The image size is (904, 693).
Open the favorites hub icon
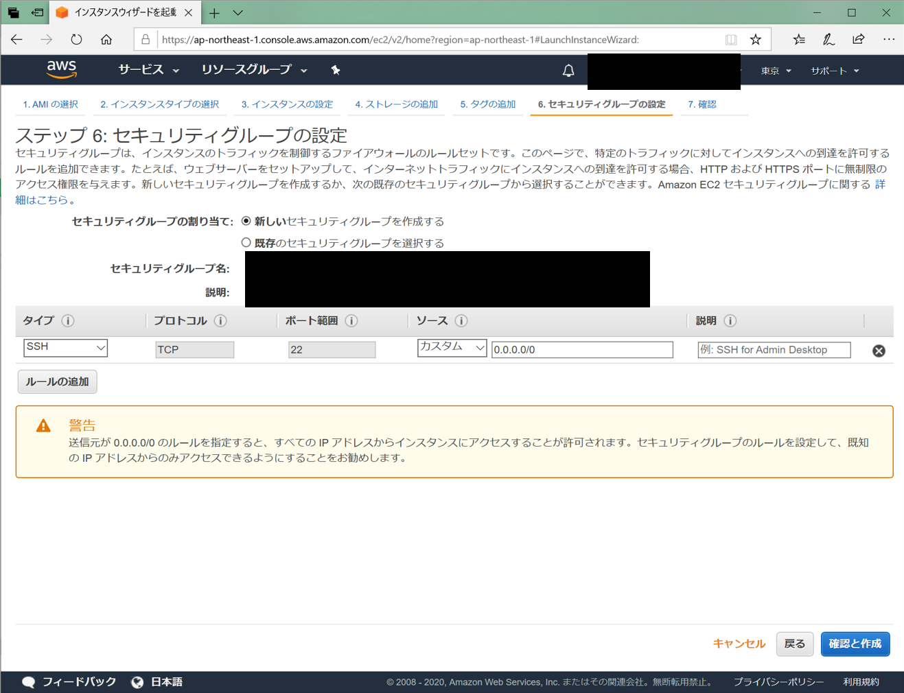click(799, 40)
